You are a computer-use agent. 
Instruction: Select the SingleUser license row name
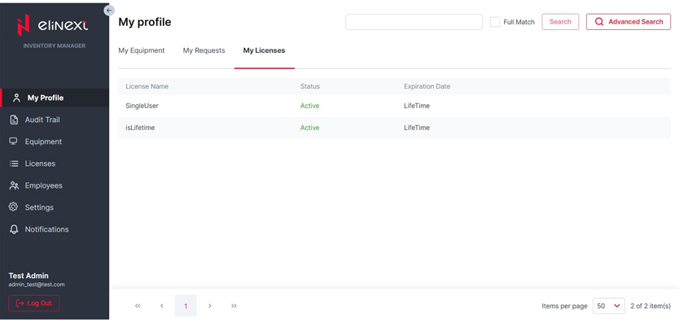142,106
